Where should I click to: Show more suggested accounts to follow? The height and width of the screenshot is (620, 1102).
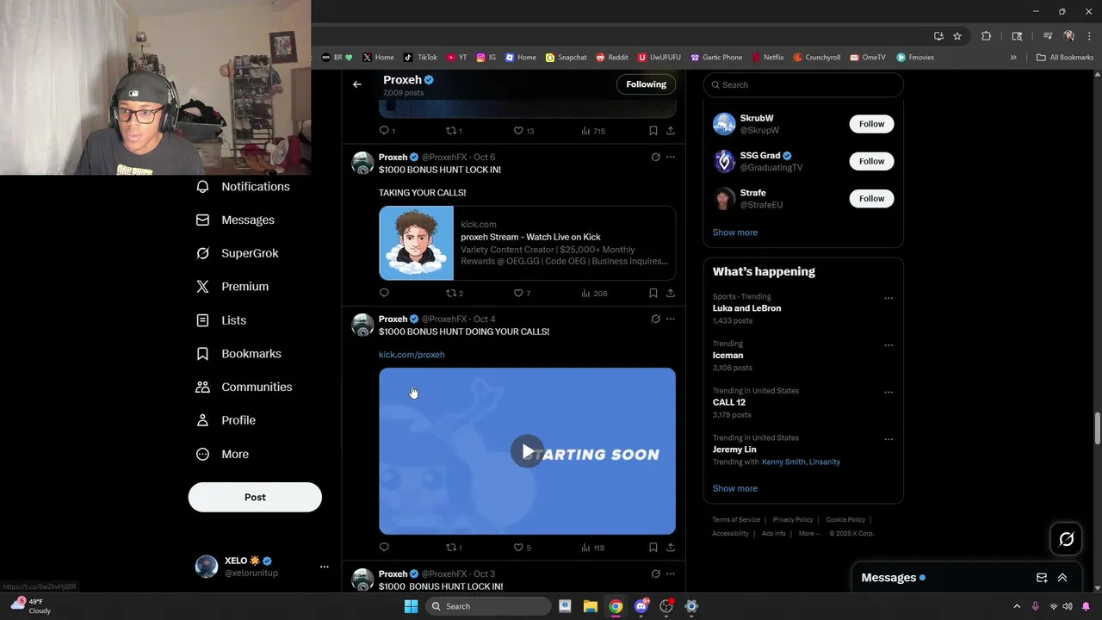point(734,232)
